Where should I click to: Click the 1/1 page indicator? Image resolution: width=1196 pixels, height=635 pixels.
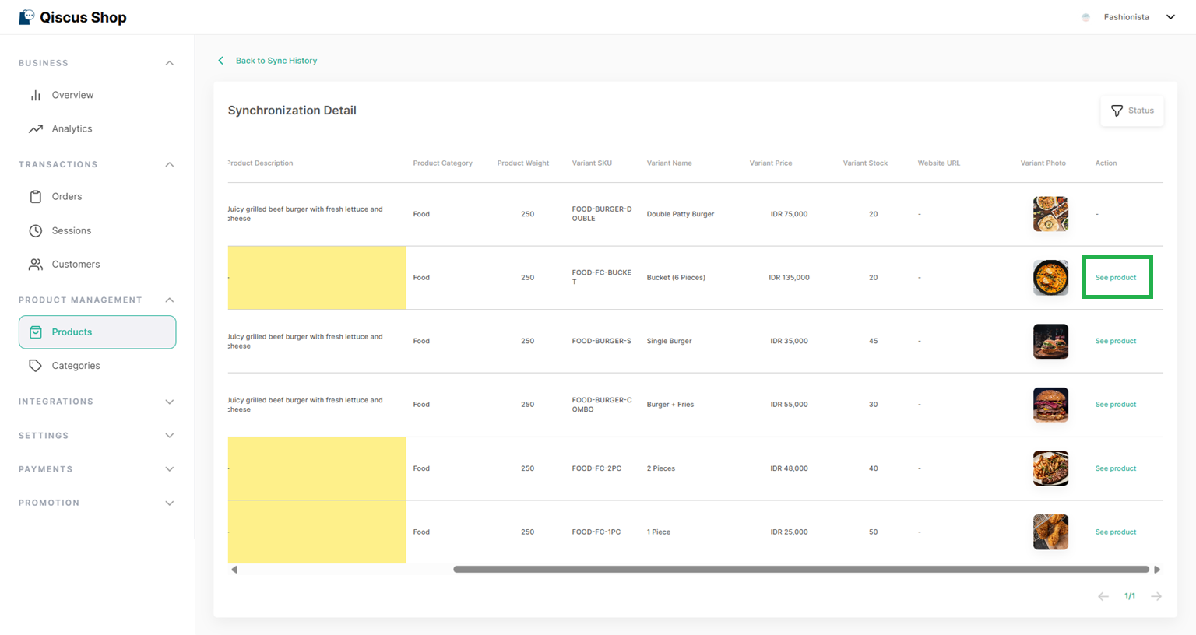1130,596
